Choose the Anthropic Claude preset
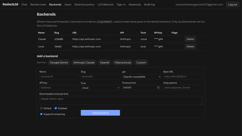Viewport: 242px width, 136px height. click(x=84, y=62)
